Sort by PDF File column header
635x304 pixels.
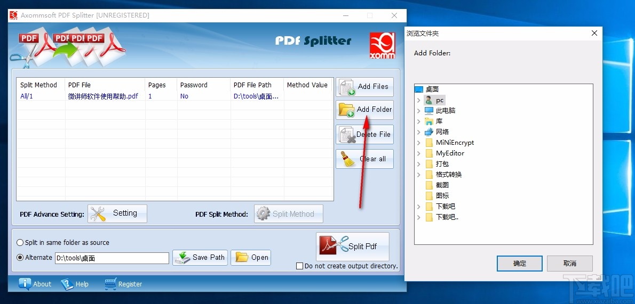point(105,85)
